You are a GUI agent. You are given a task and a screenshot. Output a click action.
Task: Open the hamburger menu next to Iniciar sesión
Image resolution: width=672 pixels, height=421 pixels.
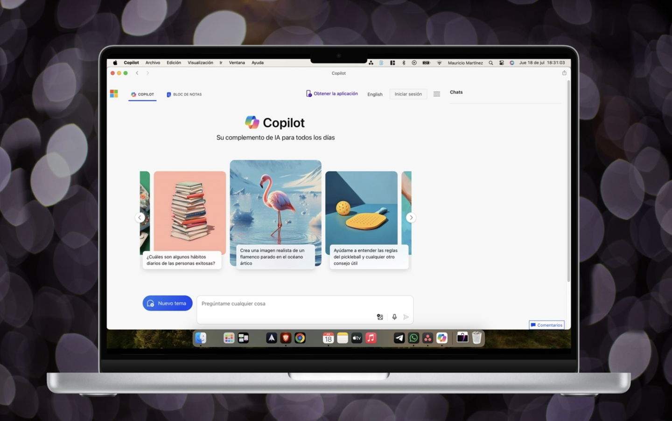[436, 94]
